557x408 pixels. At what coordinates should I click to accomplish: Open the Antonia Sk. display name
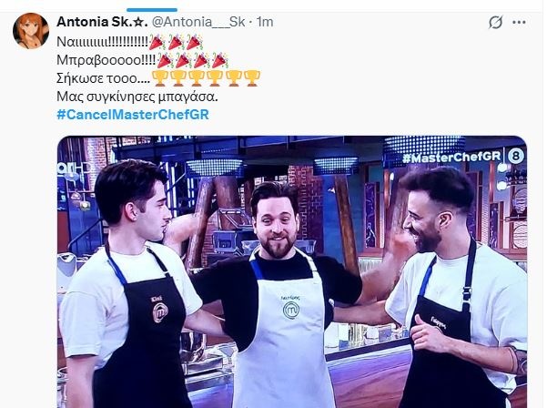pyautogui.click(x=102, y=22)
